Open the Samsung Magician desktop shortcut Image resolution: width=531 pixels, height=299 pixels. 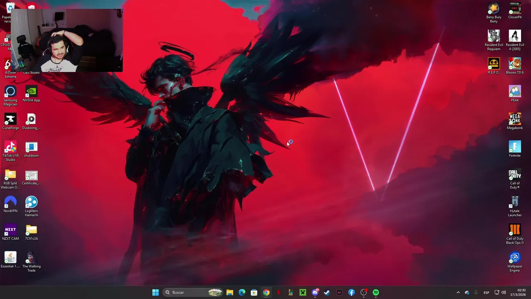[x=10, y=96]
